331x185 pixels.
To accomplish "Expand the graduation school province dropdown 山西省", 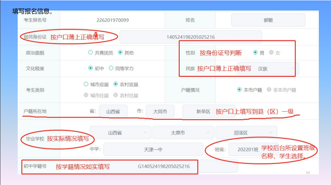I will click(x=120, y=133).
